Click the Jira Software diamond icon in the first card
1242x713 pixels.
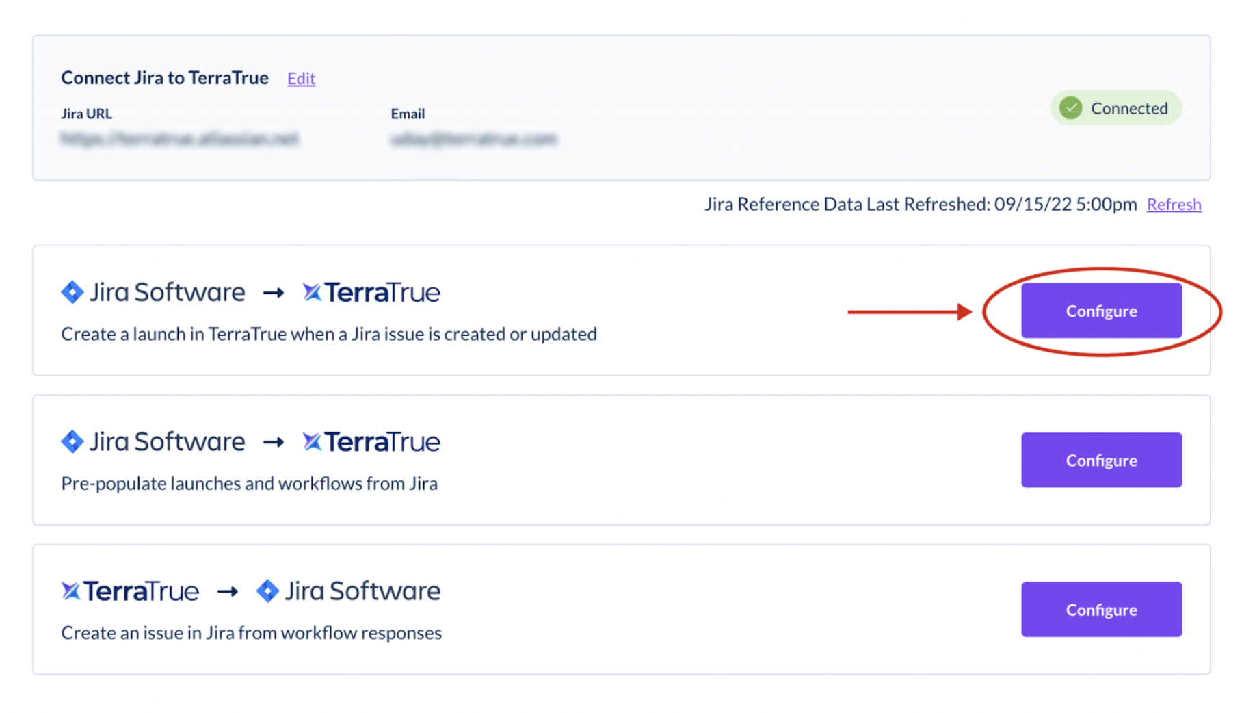click(x=72, y=292)
